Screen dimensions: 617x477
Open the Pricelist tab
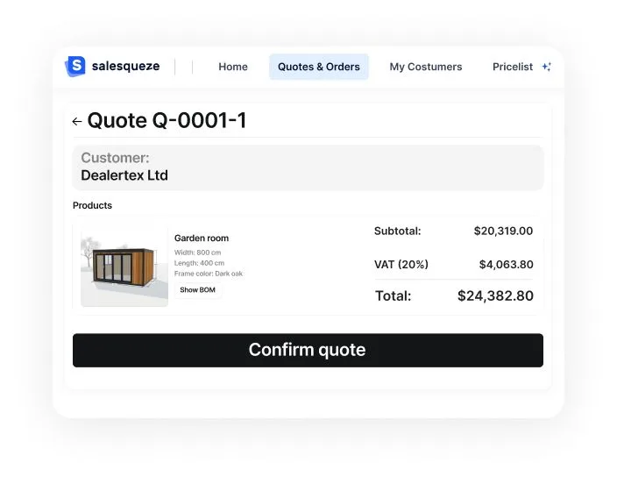513,67
